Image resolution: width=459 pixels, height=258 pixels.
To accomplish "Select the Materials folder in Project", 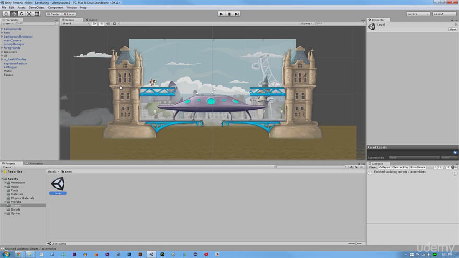I will tap(17, 194).
